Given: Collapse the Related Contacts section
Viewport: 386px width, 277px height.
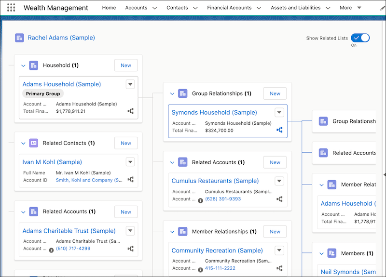Looking at the screenshot, I should (x=23, y=143).
